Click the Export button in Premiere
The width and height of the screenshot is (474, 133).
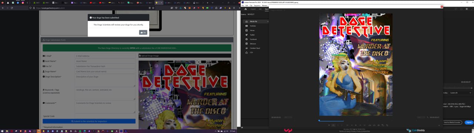469,122
